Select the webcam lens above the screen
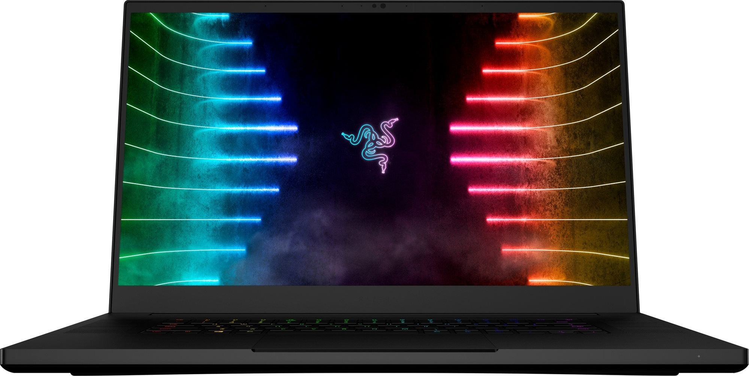 click(x=383, y=6)
